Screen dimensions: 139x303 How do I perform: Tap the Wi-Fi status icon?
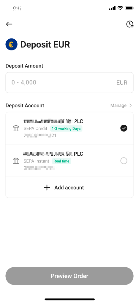coord(120,8)
